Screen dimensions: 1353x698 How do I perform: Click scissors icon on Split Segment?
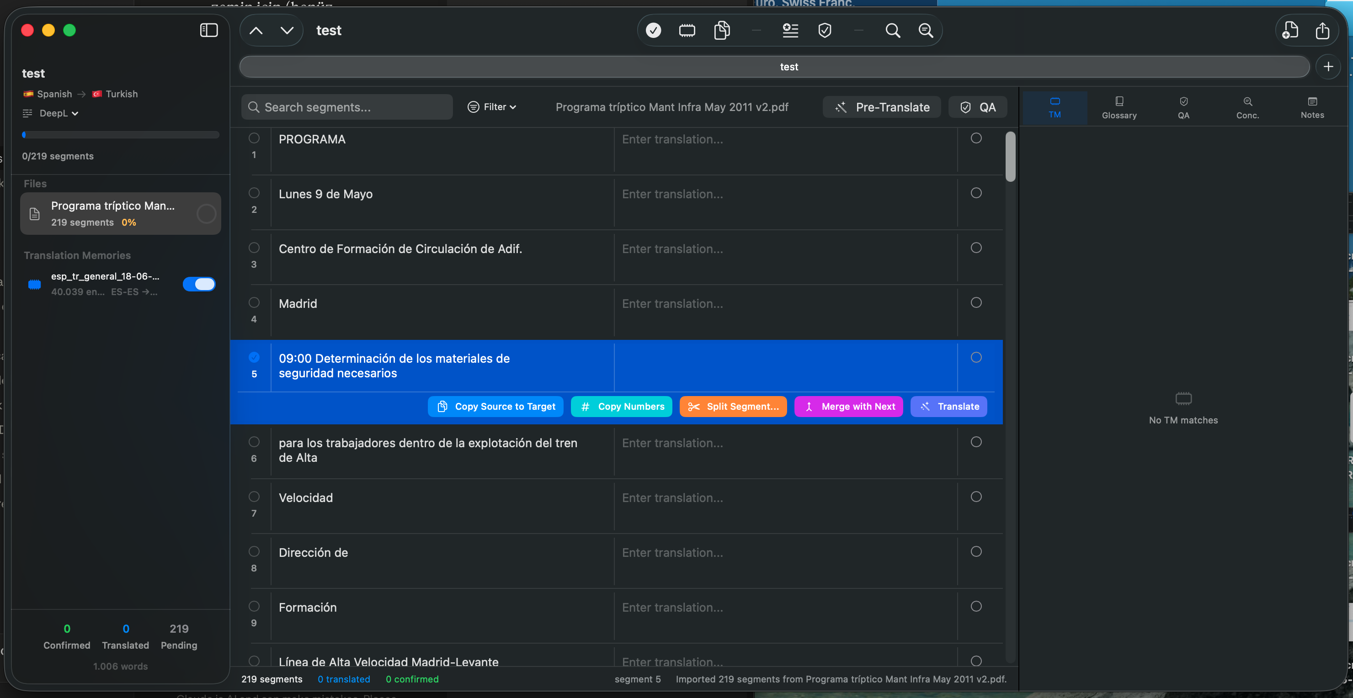694,407
